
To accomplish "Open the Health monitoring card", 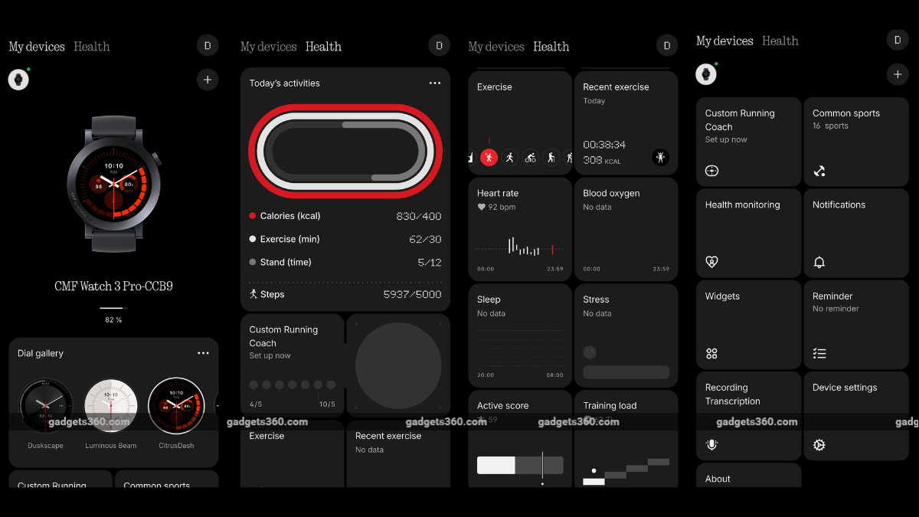I will (x=749, y=233).
